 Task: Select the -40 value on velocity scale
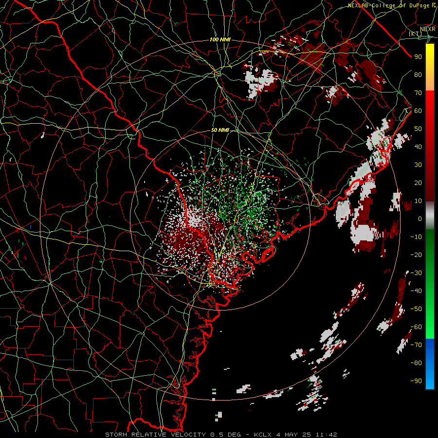[416, 291]
